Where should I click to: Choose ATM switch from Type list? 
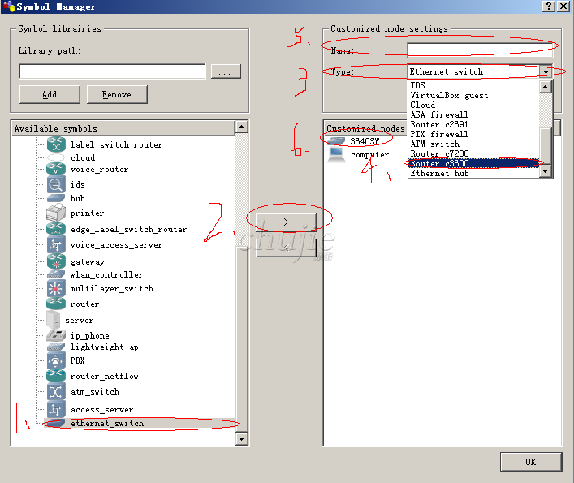coord(473,144)
